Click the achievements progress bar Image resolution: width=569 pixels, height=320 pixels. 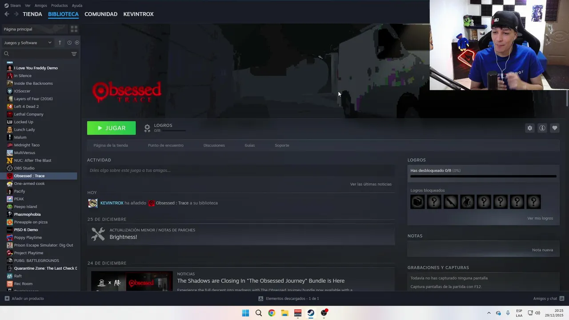click(483, 176)
